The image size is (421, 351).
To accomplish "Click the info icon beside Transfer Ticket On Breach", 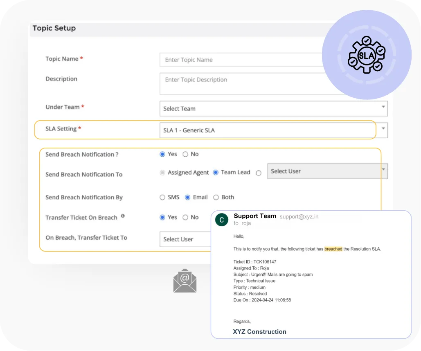I will click(123, 216).
